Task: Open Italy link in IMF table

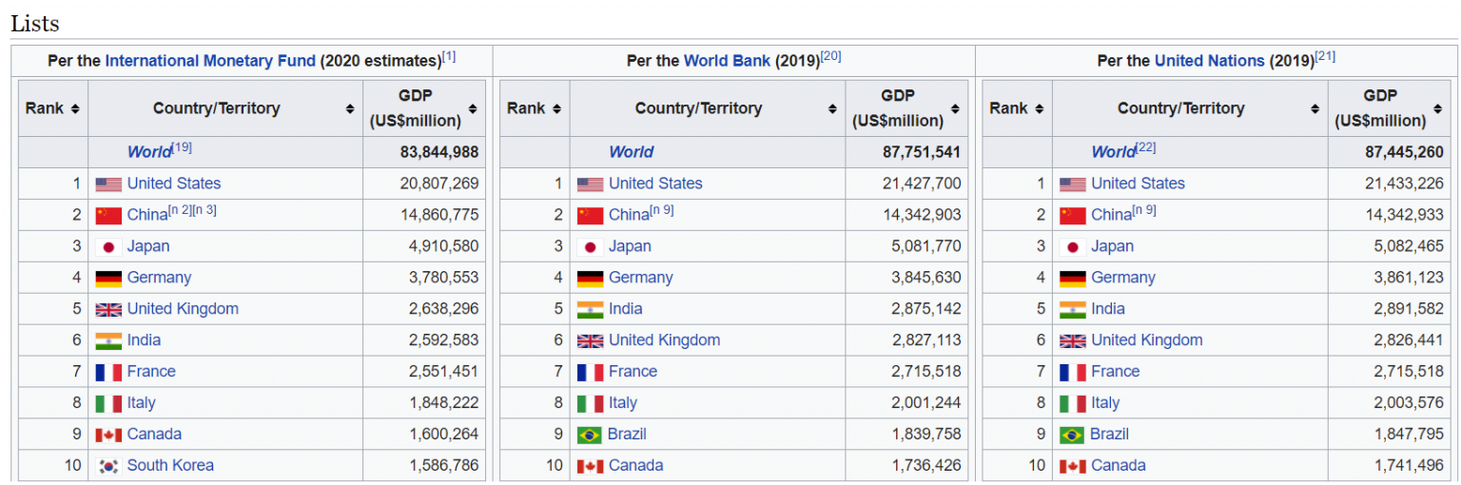Action: tap(141, 403)
